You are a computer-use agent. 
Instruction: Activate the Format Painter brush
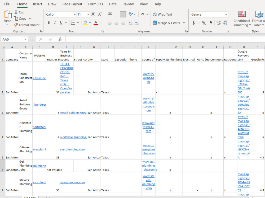16,25
